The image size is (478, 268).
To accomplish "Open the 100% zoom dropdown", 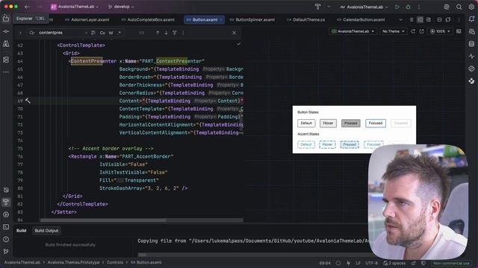I will (440, 31).
